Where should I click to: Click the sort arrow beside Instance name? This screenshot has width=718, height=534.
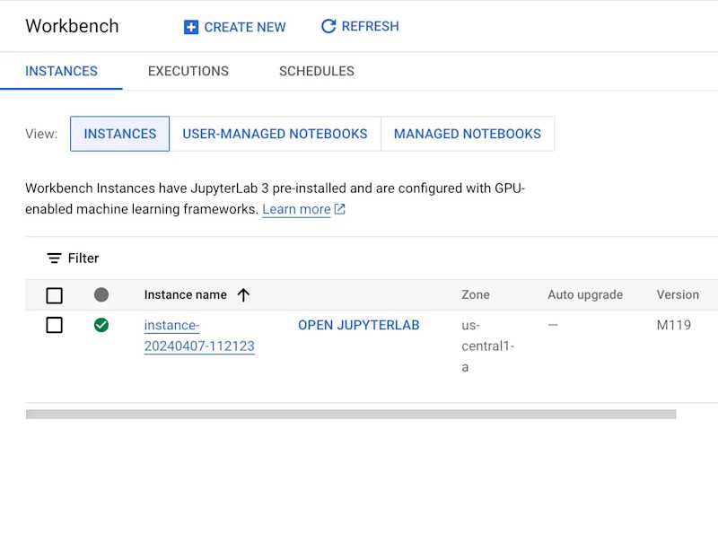[x=243, y=295]
